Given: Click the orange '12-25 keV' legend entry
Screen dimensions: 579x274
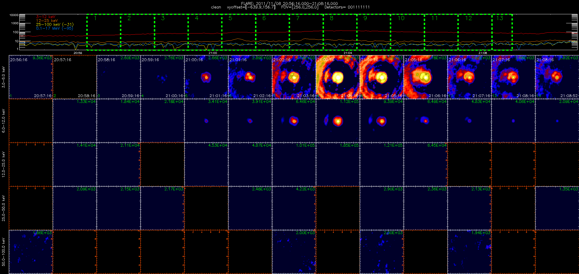Looking at the screenshot, I should [x=47, y=21].
